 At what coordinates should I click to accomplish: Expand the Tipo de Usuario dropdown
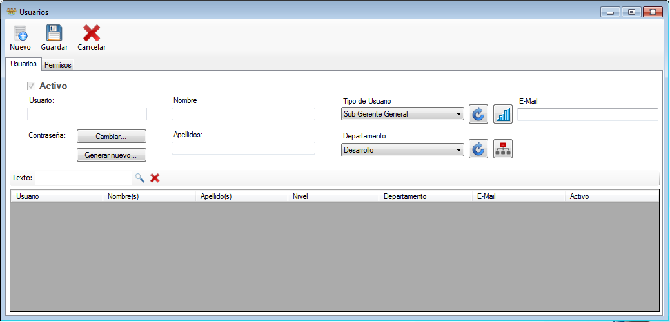point(458,114)
